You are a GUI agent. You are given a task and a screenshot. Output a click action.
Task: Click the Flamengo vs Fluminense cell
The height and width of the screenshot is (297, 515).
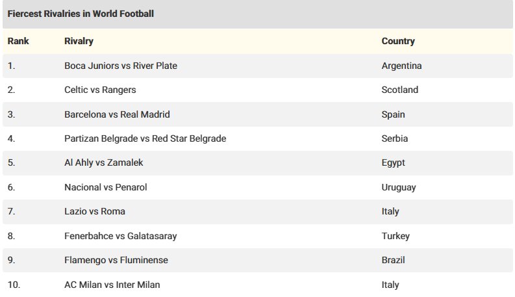click(x=116, y=260)
